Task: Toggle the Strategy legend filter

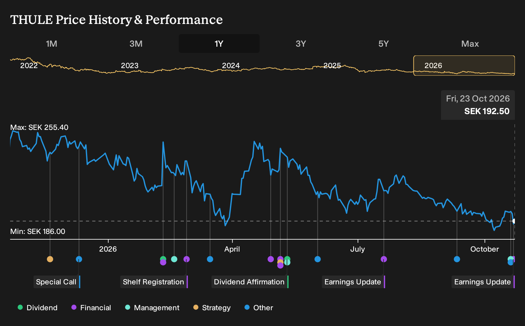Action: pos(212,308)
